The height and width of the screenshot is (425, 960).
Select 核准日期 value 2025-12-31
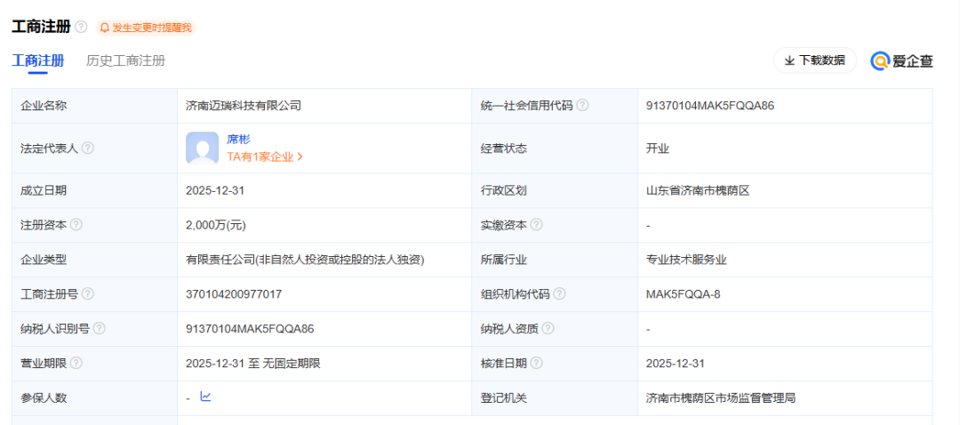[x=676, y=363]
